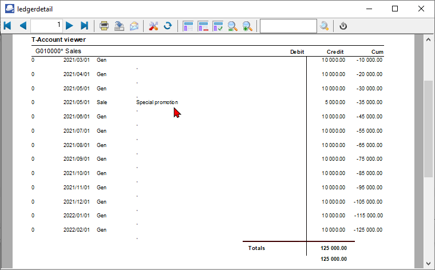The image size is (435, 270).
Task: Click the Cum column header
Action: (377, 52)
